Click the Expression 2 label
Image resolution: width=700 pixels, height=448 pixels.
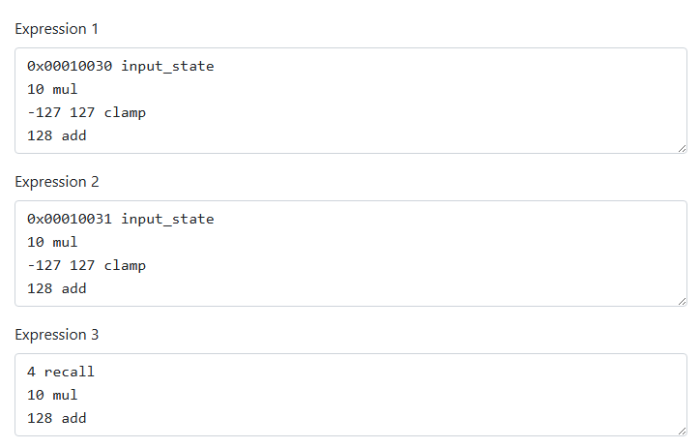tap(57, 182)
